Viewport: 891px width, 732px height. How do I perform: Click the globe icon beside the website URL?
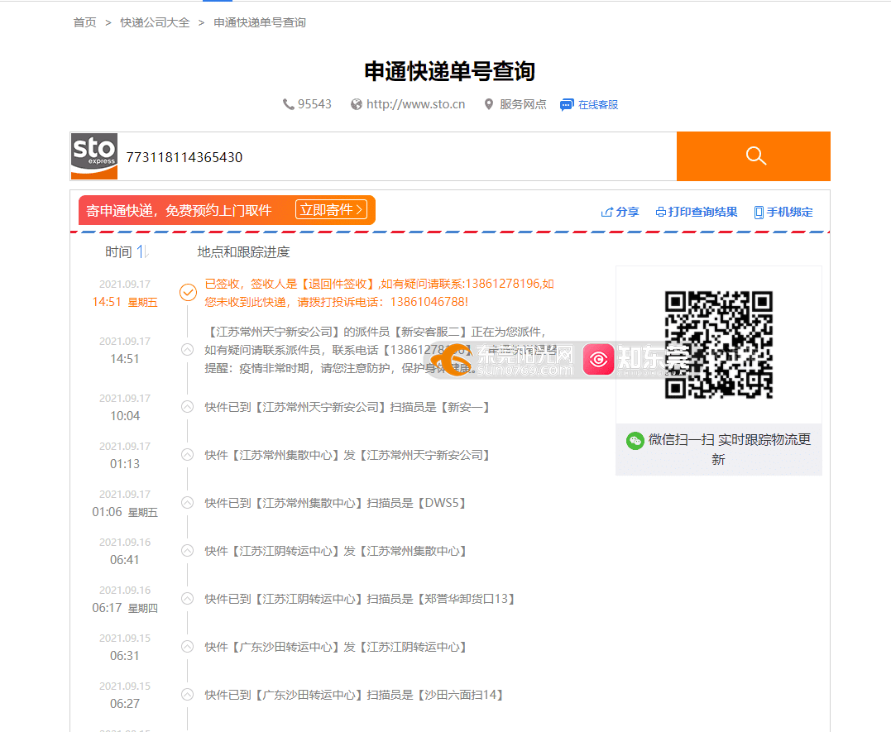tap(357, 104)
